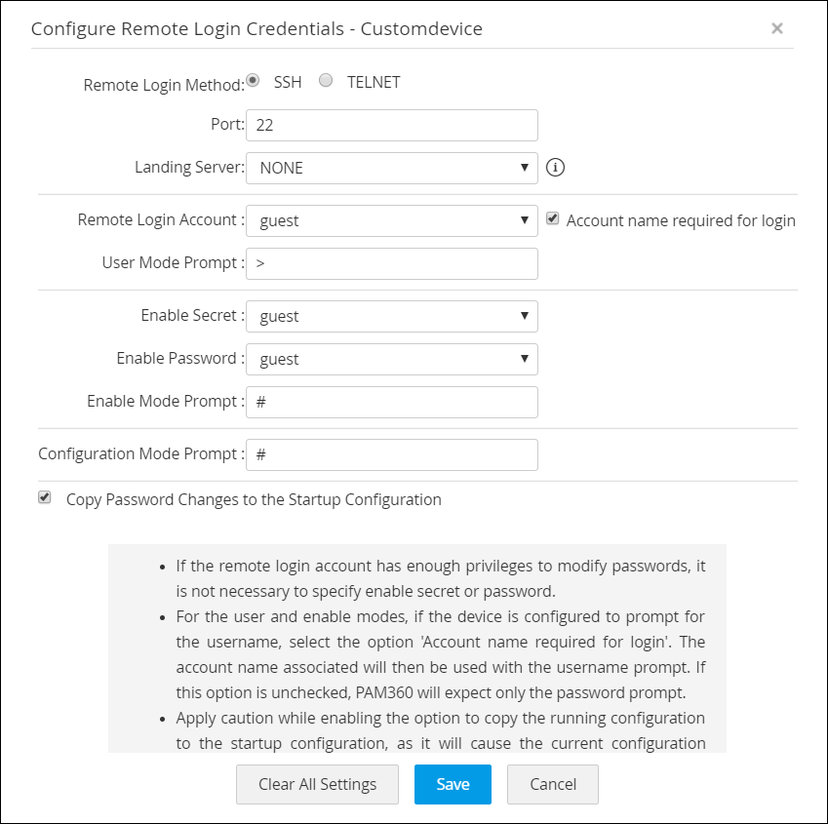828x824 pixels.
Task: Select the SSH remote login method
Action: 254,81
